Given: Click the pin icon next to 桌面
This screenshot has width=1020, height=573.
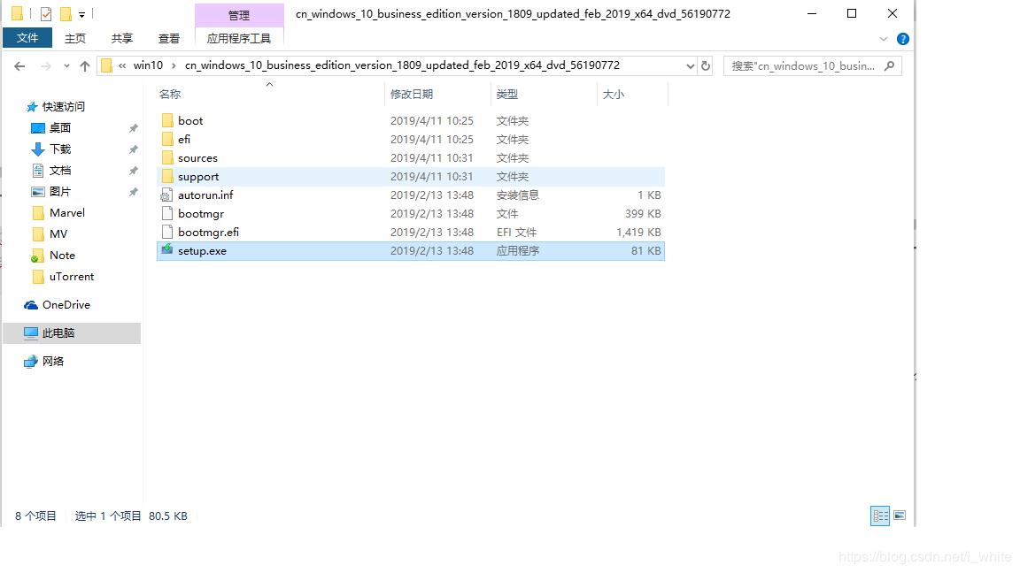Looking at the screenshot, I should [x=134, y=128].
